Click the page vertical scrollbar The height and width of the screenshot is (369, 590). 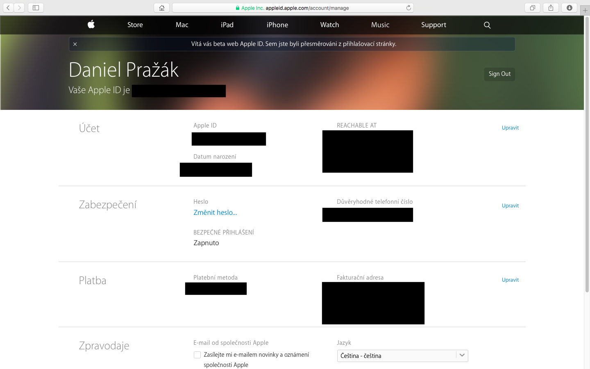(587, 155)
